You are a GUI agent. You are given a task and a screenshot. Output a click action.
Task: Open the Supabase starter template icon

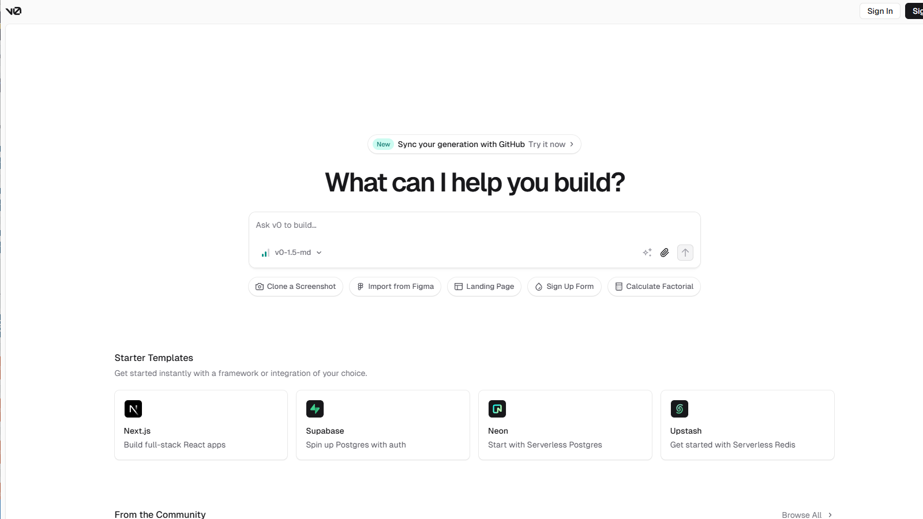pyautogui.click(x=315, y=409)
